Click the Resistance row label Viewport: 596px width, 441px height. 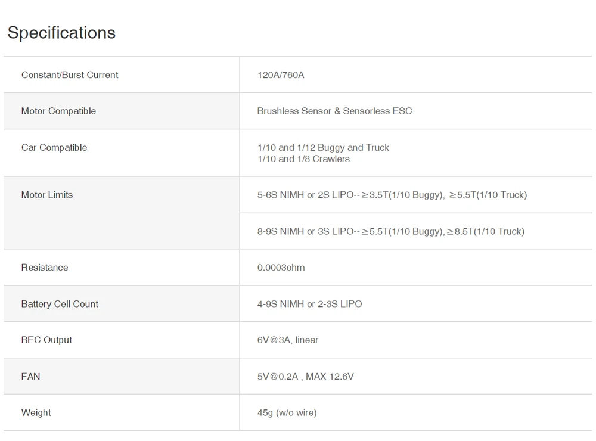pyautogui.click(x=45, y=268)
